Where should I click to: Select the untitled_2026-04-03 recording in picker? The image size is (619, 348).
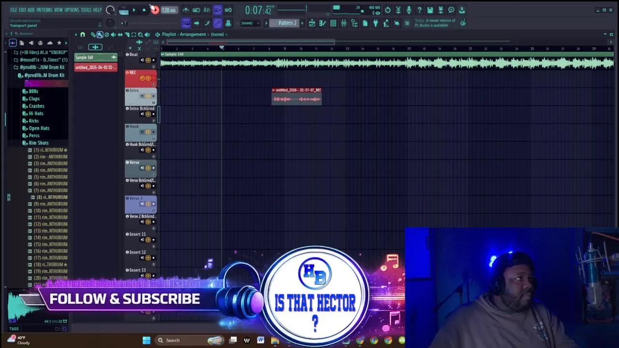pyautogui.click(x=96, y=67)
